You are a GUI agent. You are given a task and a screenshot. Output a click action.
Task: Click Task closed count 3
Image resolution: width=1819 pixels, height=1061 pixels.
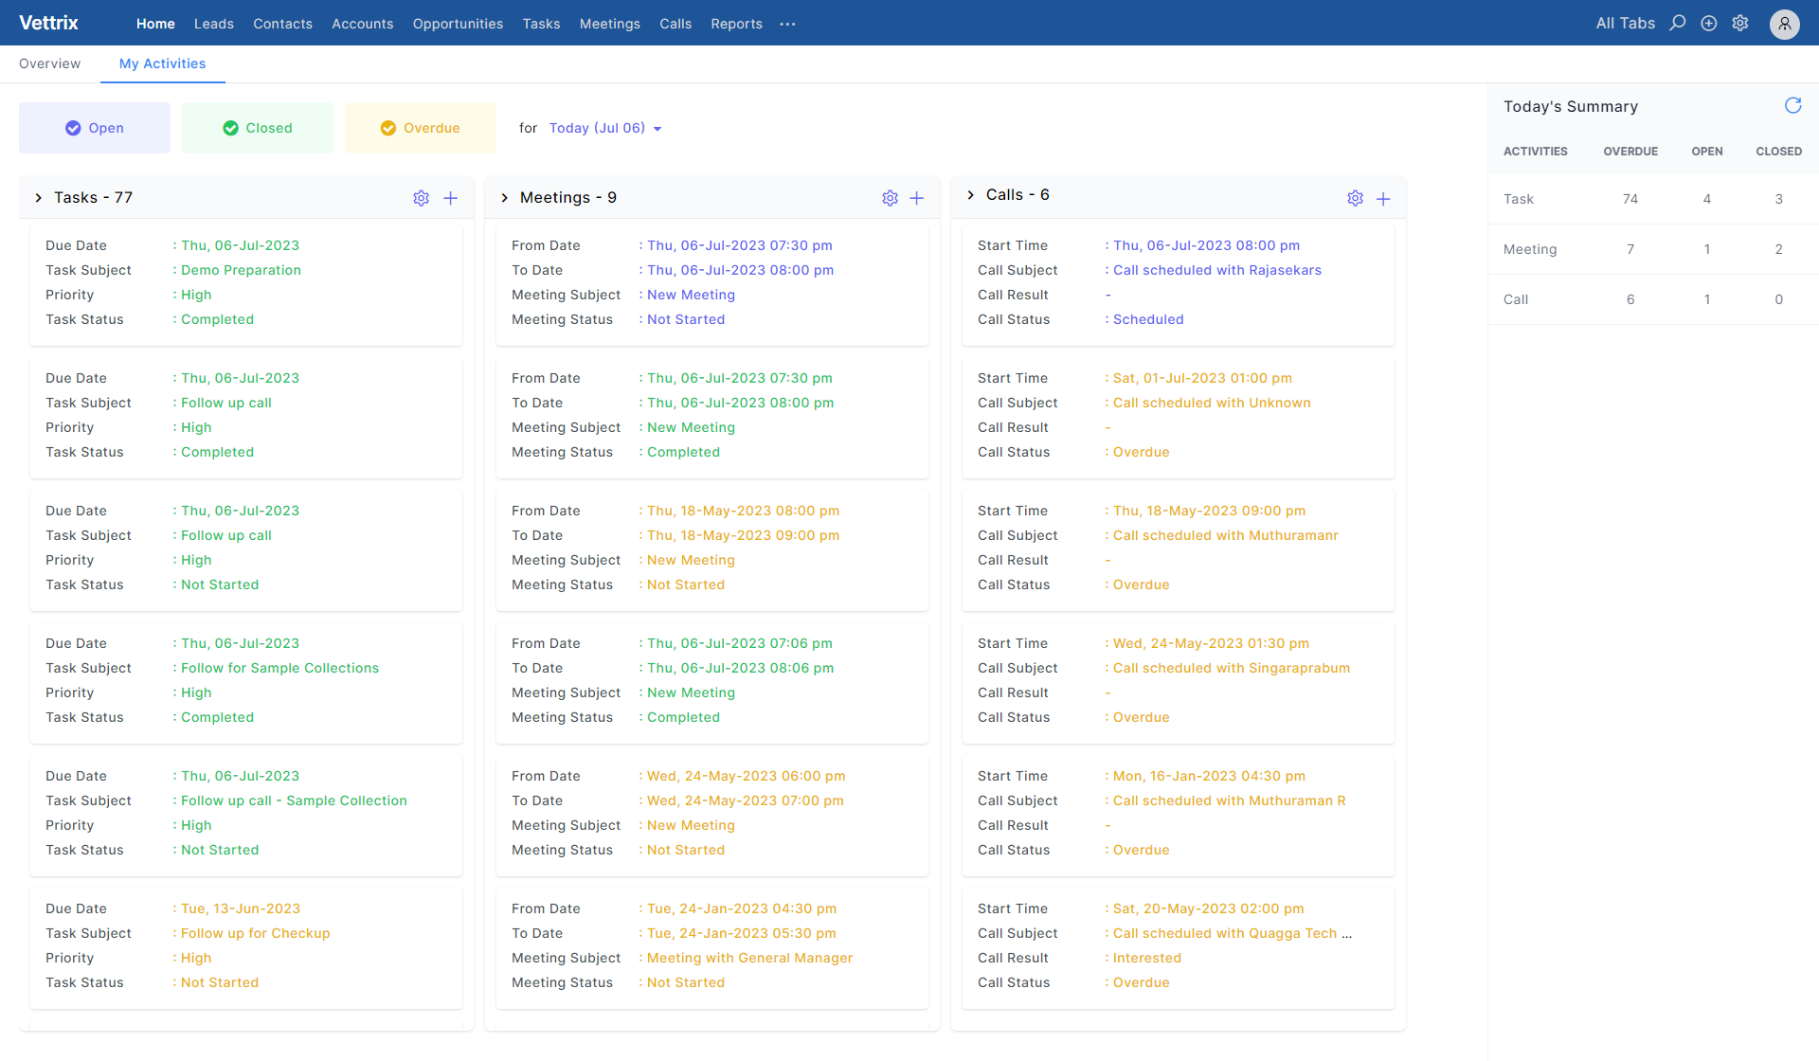tap(1778, 199)
